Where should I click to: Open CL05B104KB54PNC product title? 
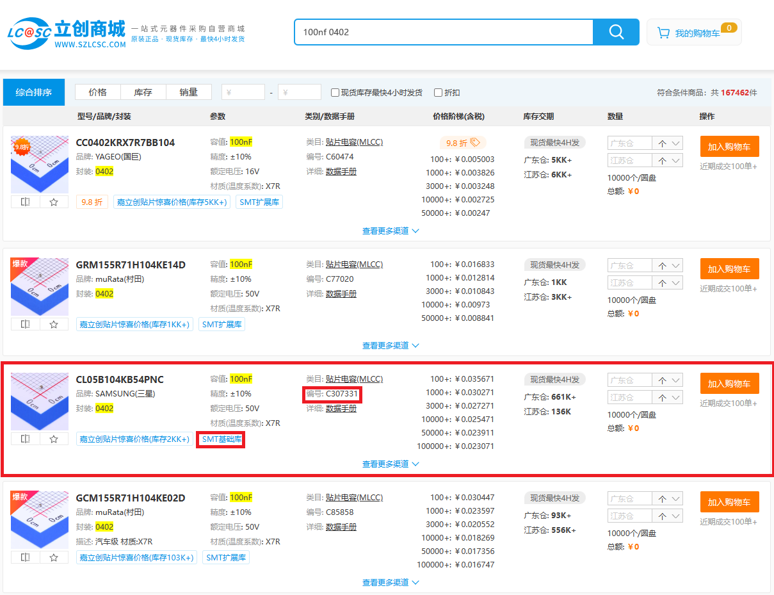point(120,379)
